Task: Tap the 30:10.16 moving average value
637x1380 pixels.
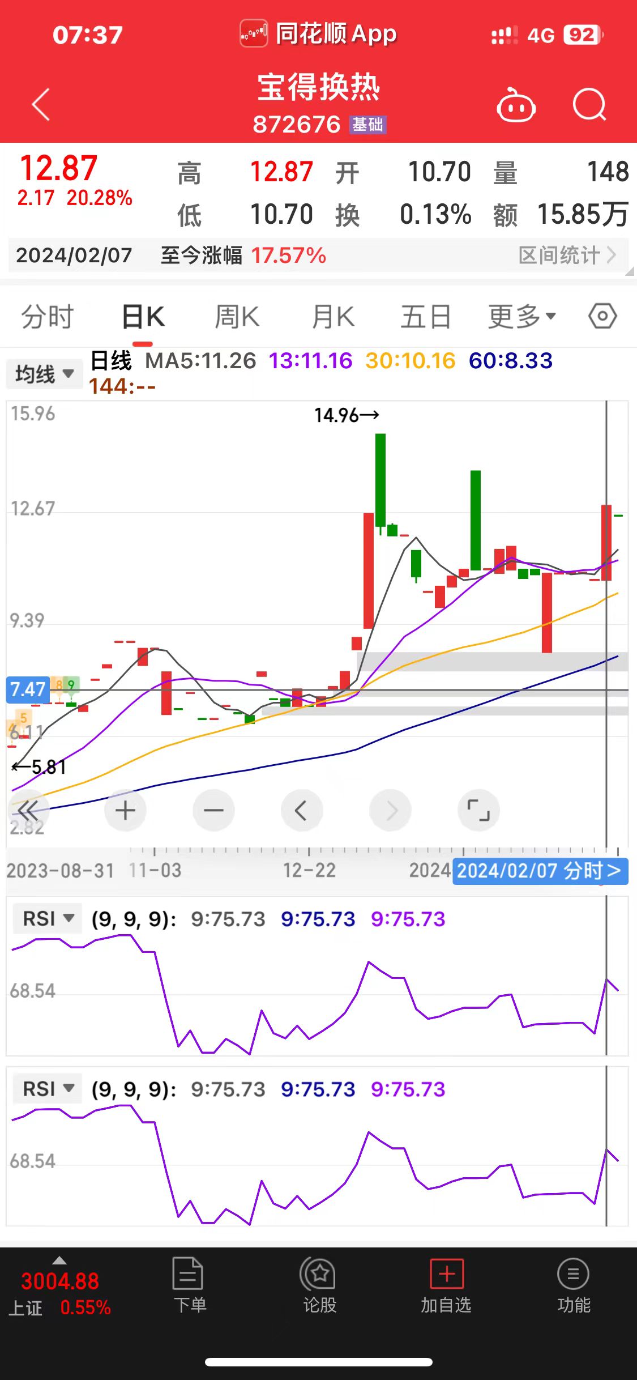Action: point(411,361)
